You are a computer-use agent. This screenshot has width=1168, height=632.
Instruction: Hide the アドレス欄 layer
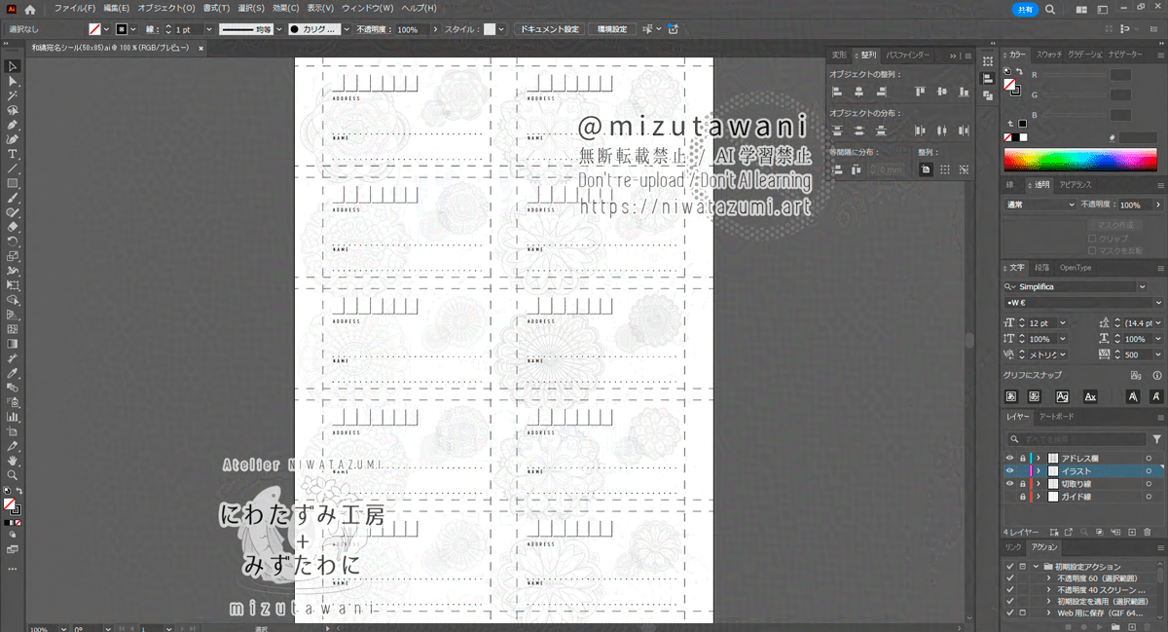[x=1009, y=458]
